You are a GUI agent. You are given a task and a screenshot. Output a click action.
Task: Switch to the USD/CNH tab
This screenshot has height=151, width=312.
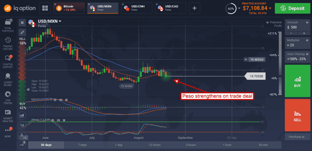[136, 8]
